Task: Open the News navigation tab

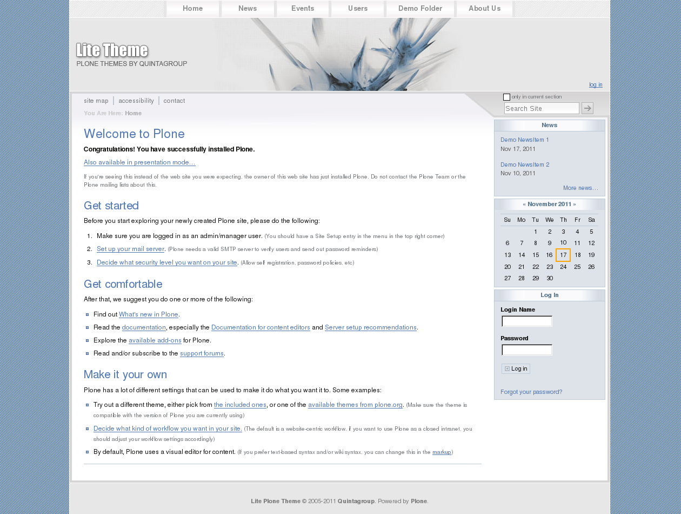Action: [248, 9]
